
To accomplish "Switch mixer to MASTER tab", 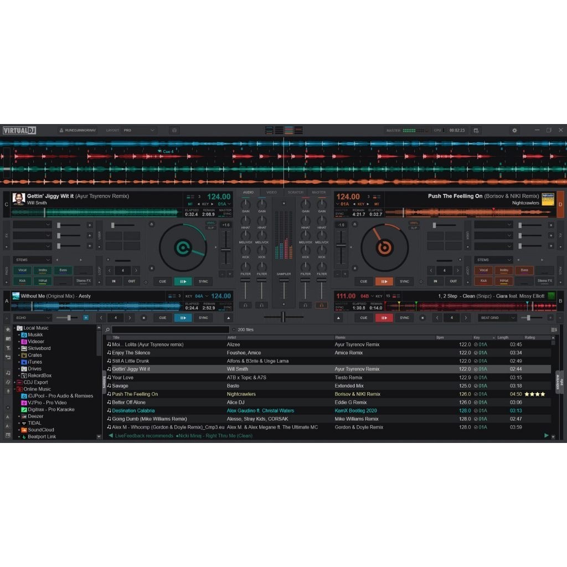I will coord(318,192).
